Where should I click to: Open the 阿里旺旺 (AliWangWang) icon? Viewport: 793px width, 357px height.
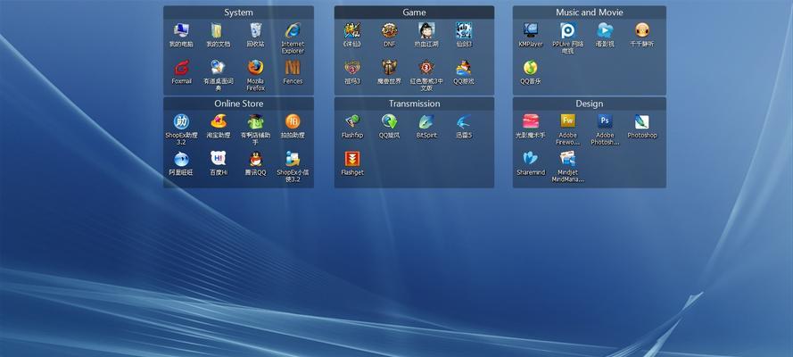click(181, 159)
